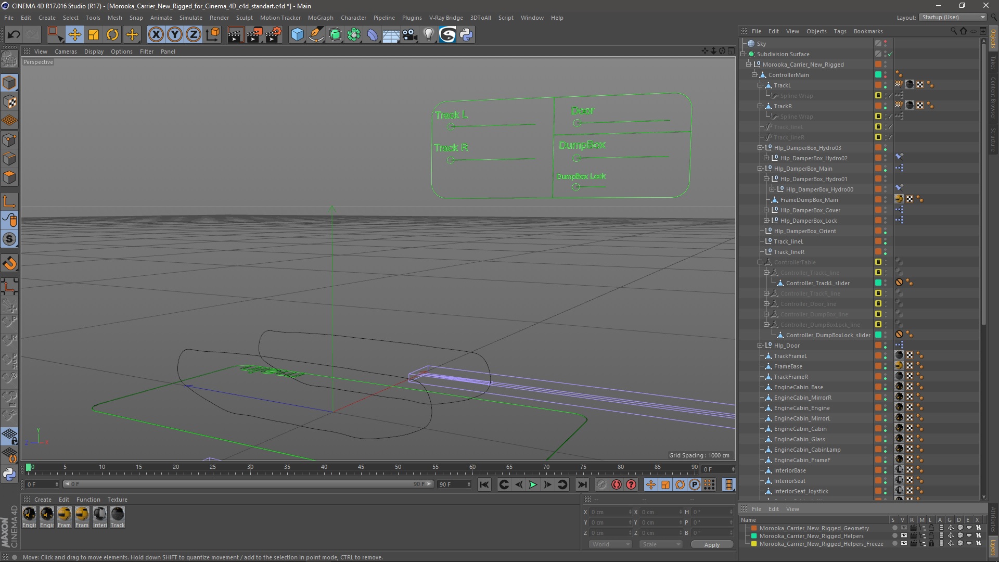Click the Python script icon in toolbar
The height and width of the screenshot is (562, 999).
(466, 35)
